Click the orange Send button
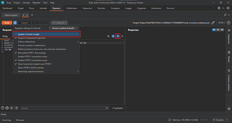The image size is (232, 123). [x=7, y=23]
